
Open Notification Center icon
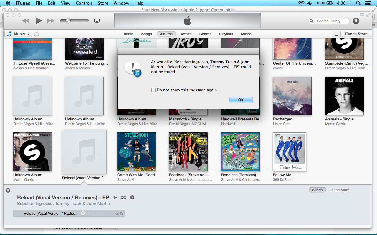(x=368, y=3)
